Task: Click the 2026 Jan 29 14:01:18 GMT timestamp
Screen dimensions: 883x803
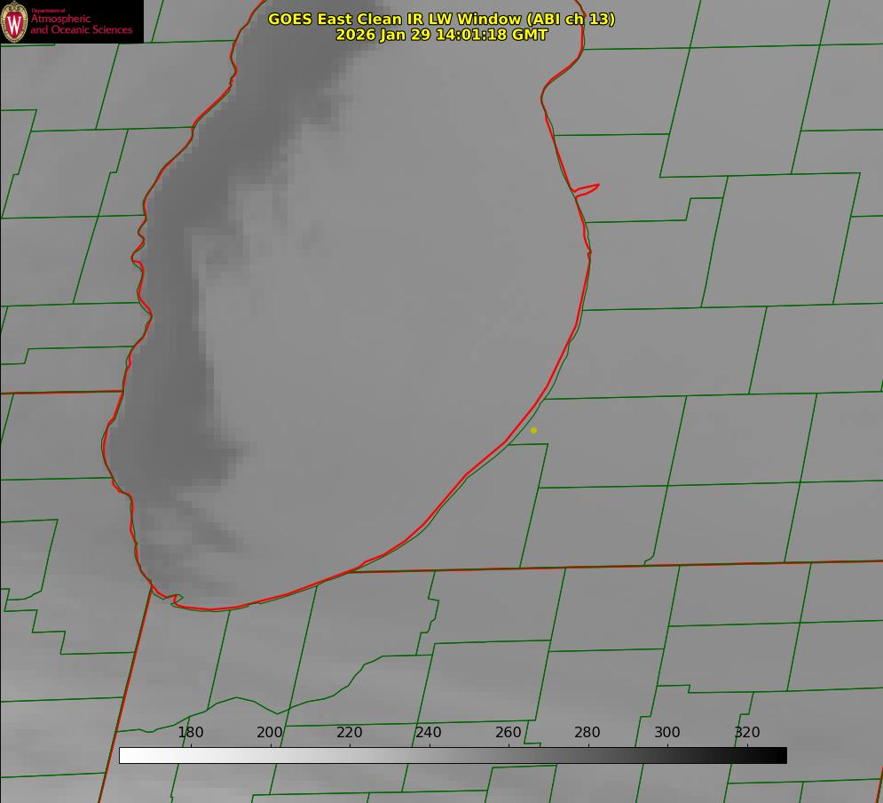Action: [x=442, y=35]
